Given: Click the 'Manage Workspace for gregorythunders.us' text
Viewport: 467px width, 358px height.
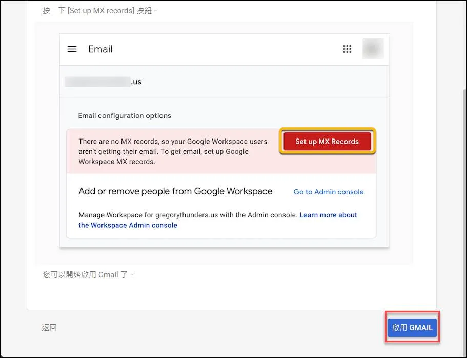Looking at the screenshot, I should [188, 215].
